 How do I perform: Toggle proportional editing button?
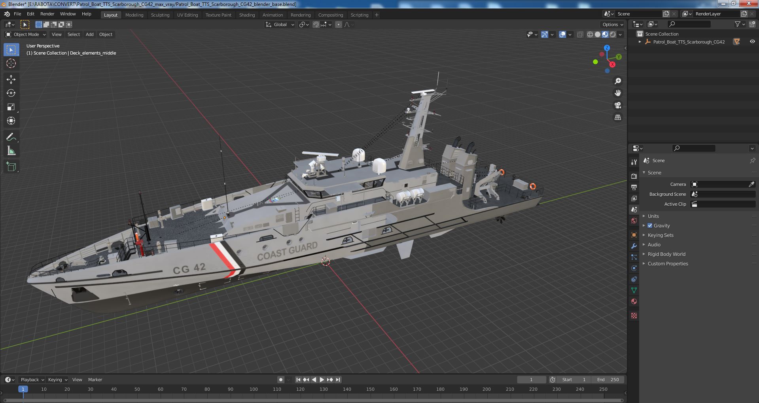coord(339,25)
